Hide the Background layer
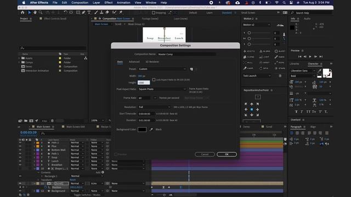Viewport: 351px width, 197px height. [x=20, y=191]
